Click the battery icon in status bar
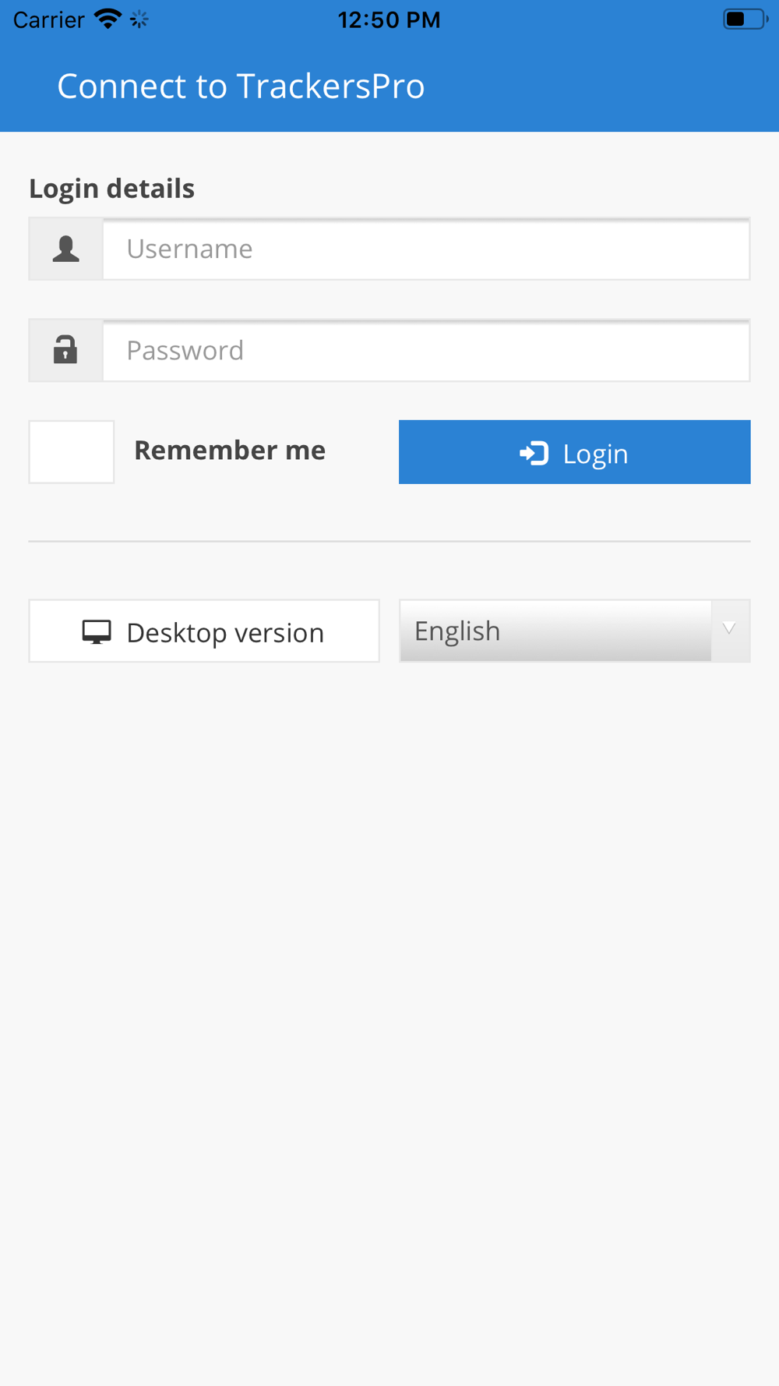This screenshot has height=1386, width=779. [746, 19]
